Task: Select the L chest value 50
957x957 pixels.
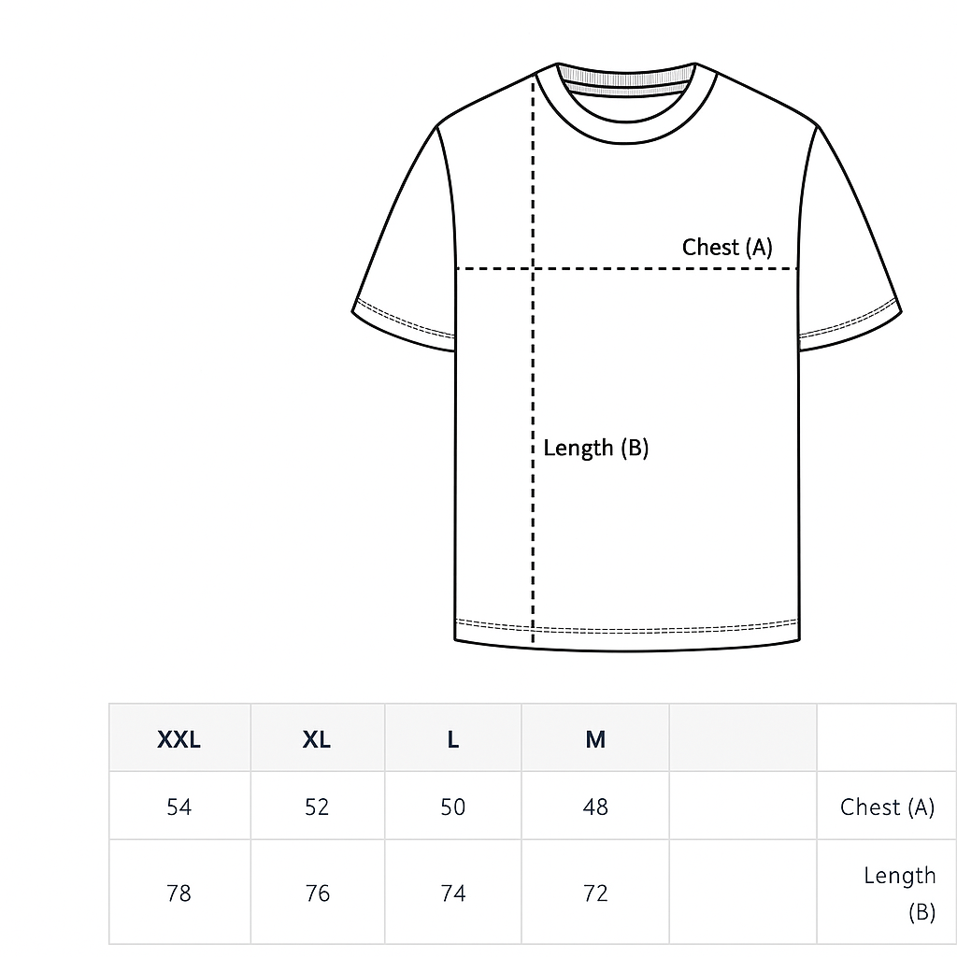Action: (453, 807)
